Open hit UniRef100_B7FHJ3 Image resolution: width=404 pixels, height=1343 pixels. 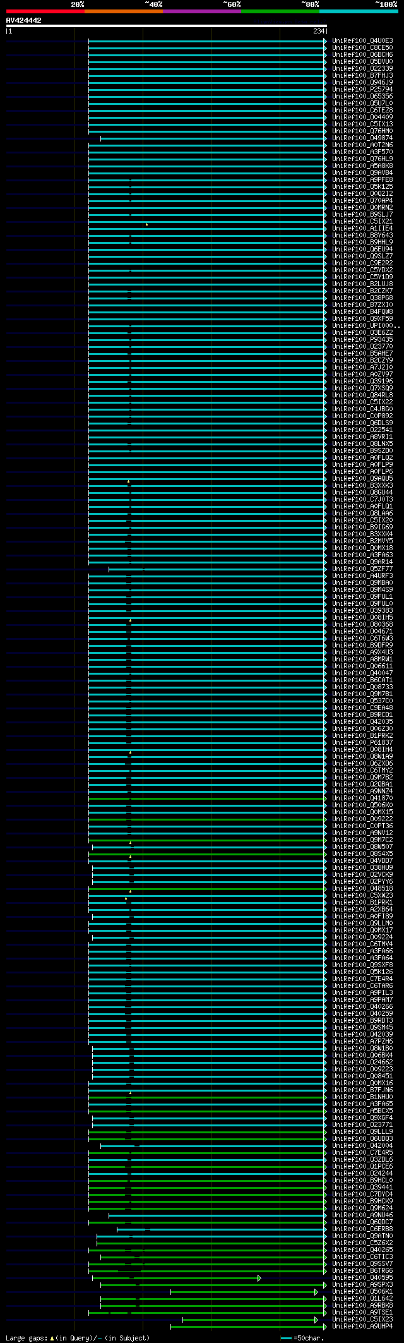coord(362,75)
